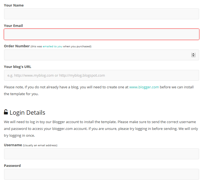The image size is (204, 184).
Task: Click the Your Name input field
Action: pyautogui.click(x=102, y=14)
